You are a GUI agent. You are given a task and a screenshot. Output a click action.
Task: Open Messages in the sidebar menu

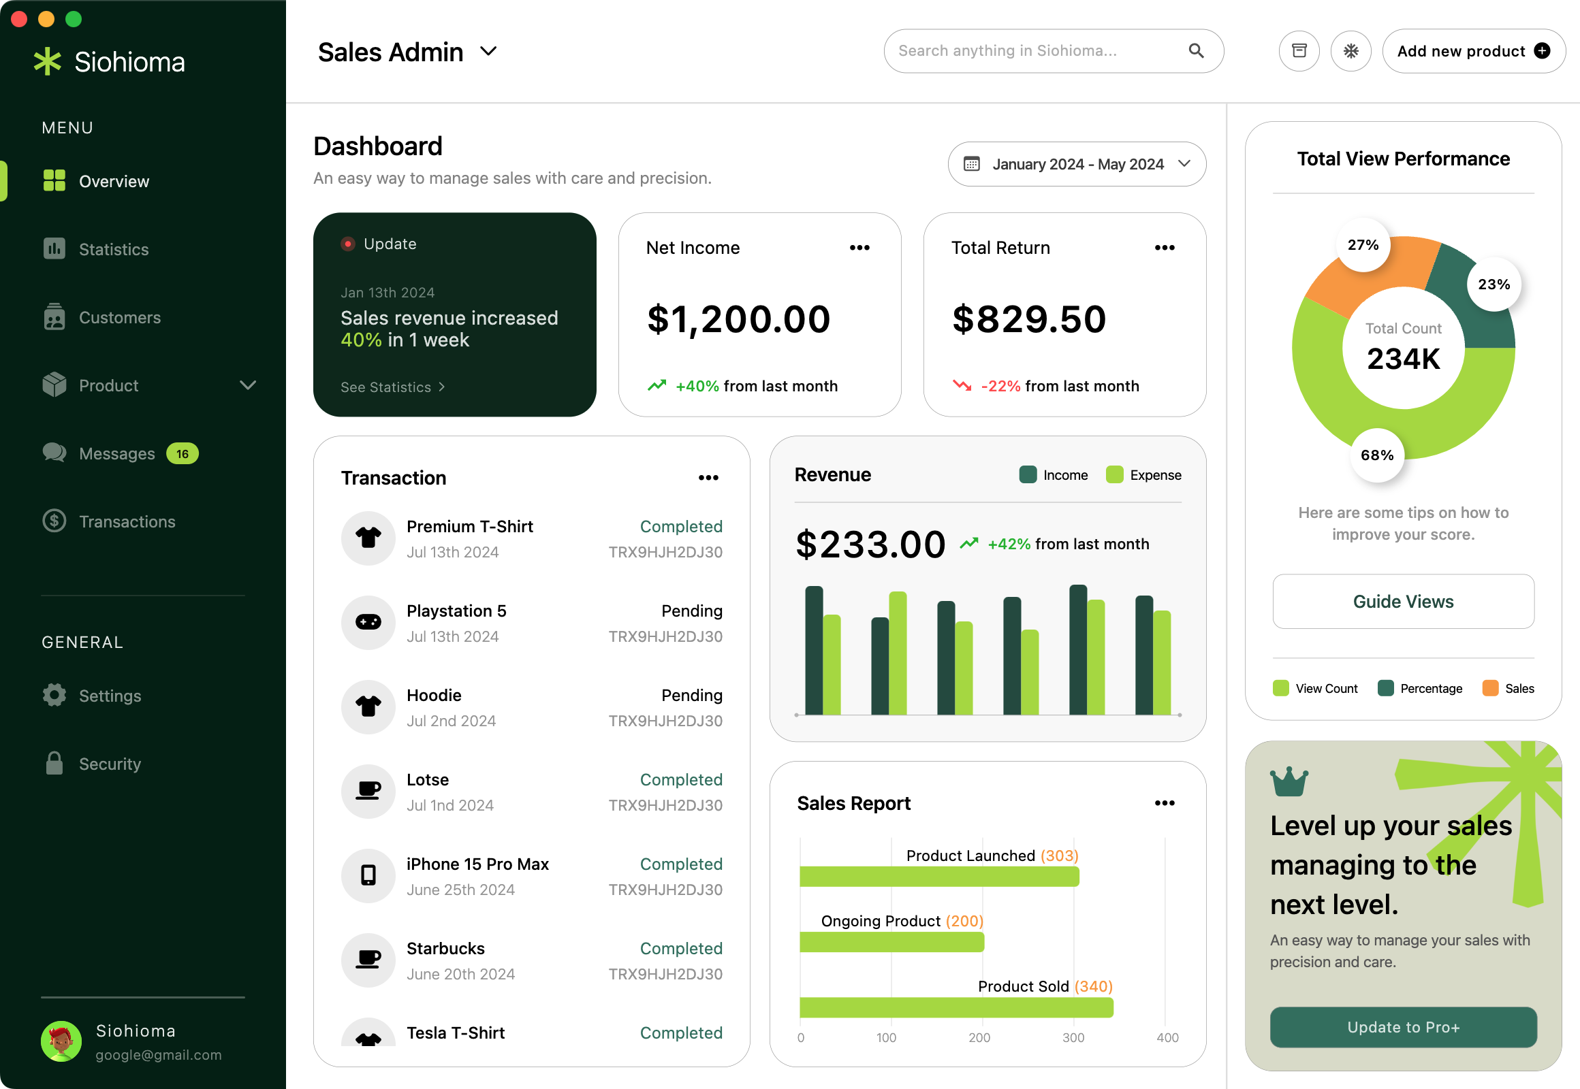[116, 454]
